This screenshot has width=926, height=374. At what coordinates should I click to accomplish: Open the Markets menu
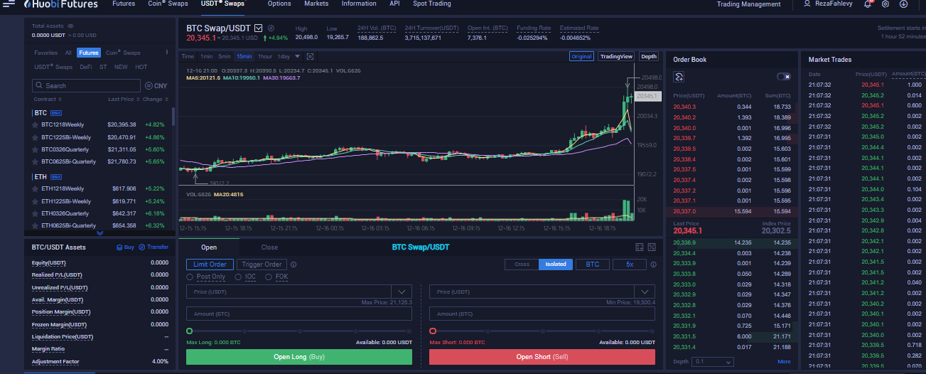316,4
